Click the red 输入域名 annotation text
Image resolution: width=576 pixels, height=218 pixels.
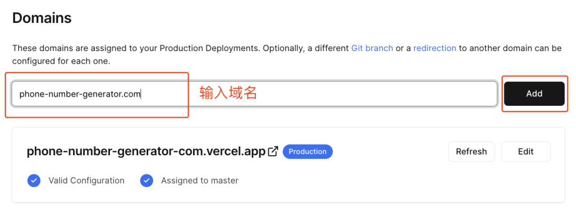tap(228, 93)
